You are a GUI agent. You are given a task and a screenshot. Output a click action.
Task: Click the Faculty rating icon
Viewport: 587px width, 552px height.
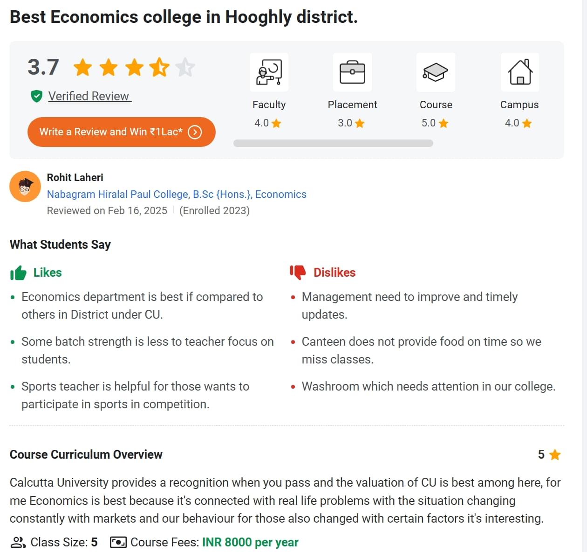[269, 72]
